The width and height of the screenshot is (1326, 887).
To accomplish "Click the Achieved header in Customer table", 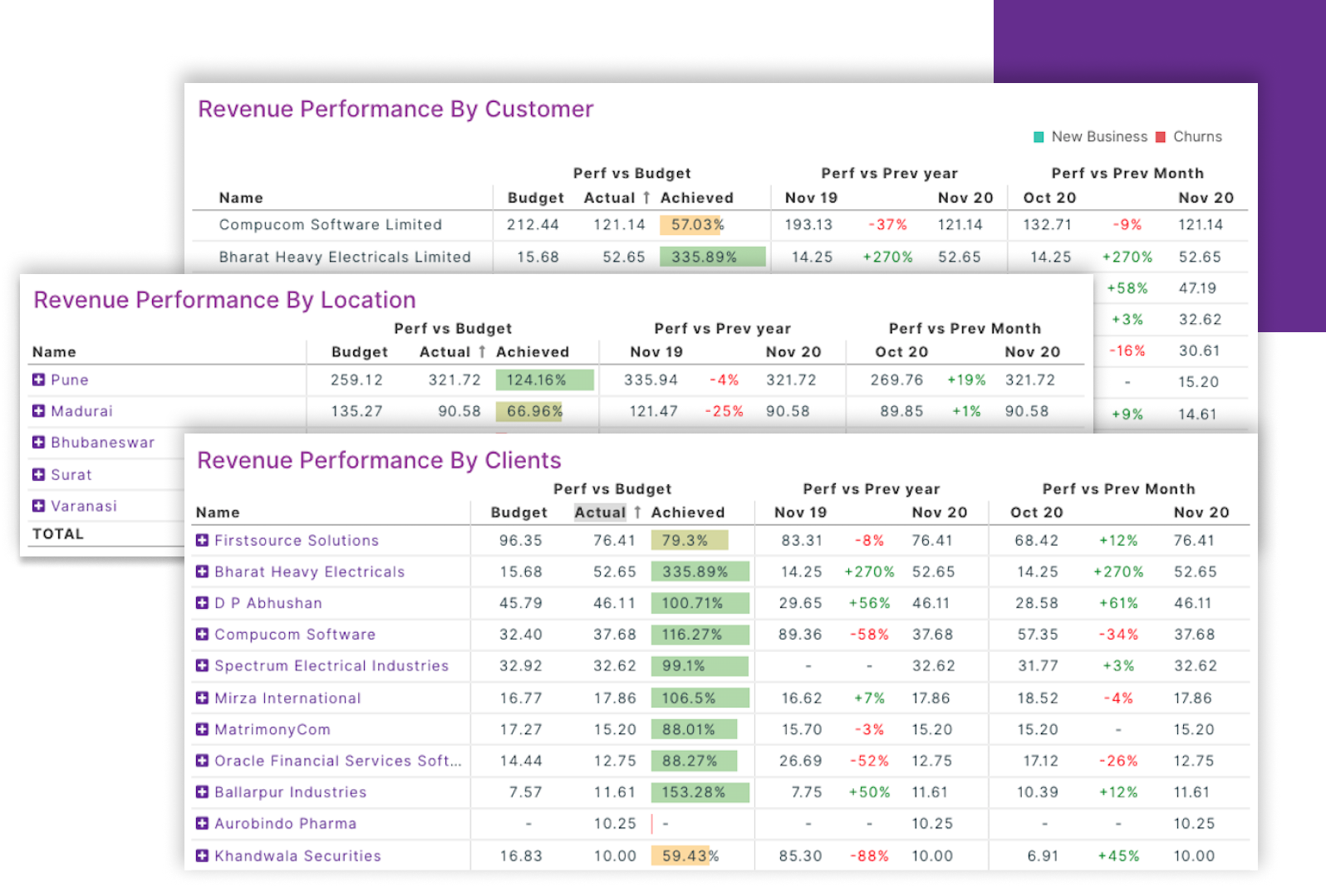I will (696, 198).
